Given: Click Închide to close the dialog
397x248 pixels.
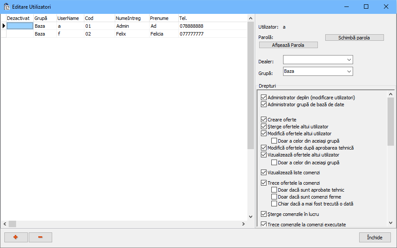Looking at the screenshot, I should pyautogui.click(x=374, y=238).
